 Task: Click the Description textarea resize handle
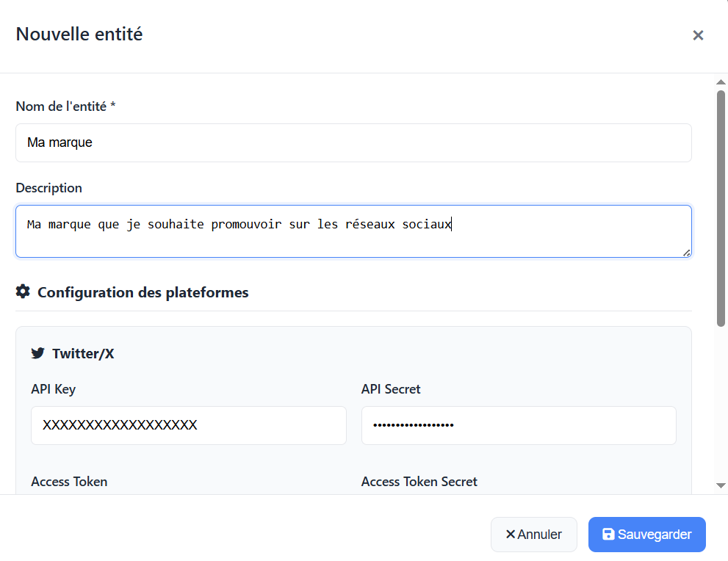687,253
